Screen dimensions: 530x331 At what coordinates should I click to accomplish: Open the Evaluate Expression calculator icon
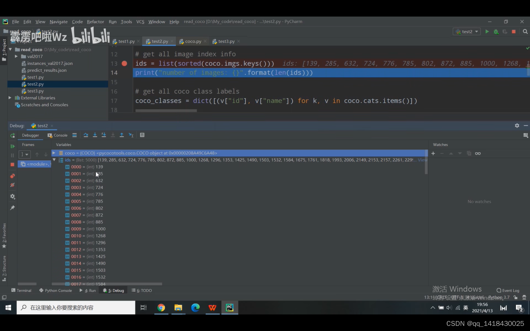pyautogui.click(x=142, y=135)
